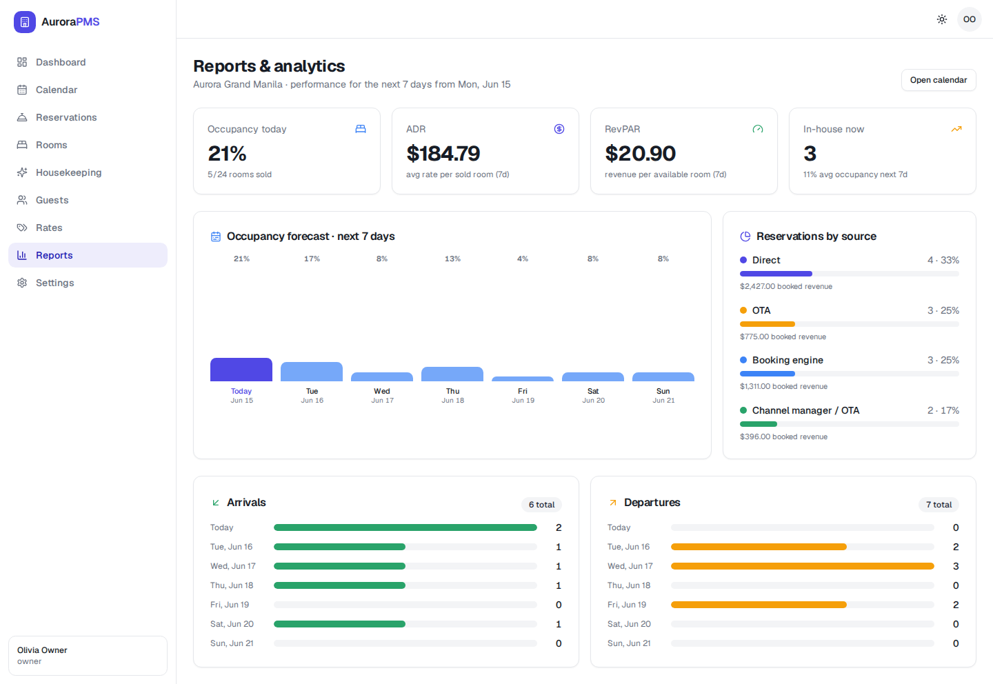Screen dimensions: 993x684
Task: Click the Arrivals Sat, Jun 20 bar
Action: (405, 624)
